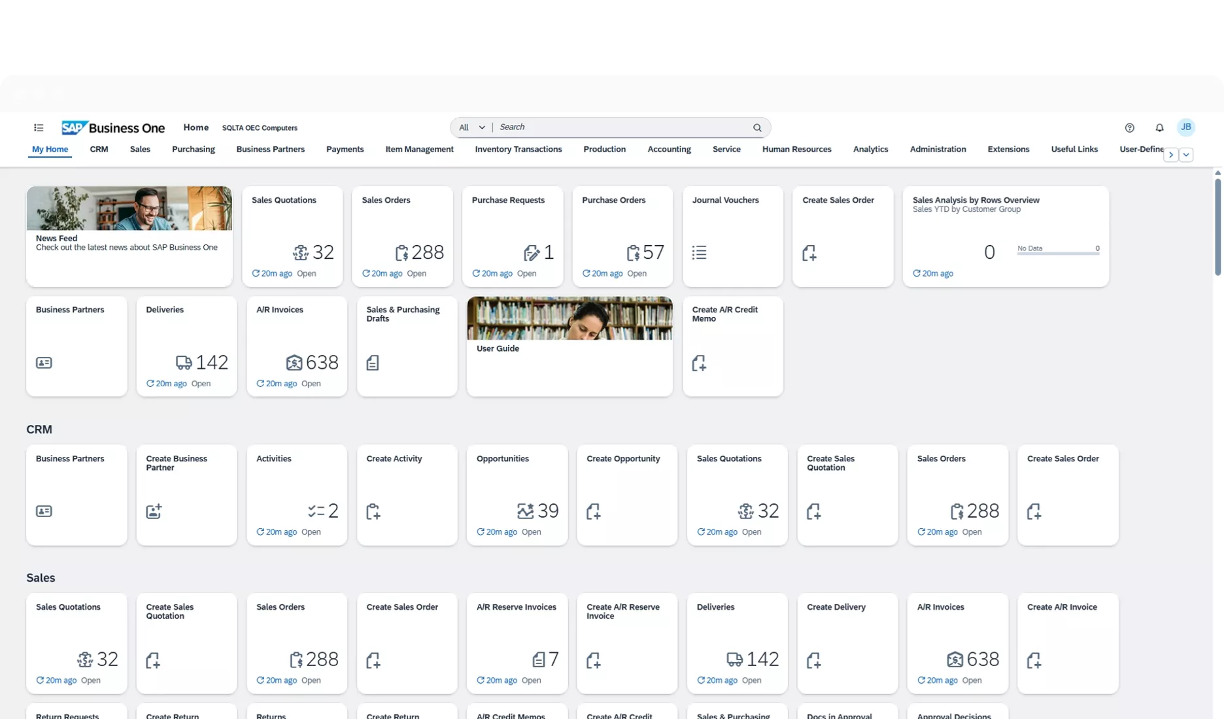Click the Deliveries truck icon

pyautogui.click(x=183, y=362)
